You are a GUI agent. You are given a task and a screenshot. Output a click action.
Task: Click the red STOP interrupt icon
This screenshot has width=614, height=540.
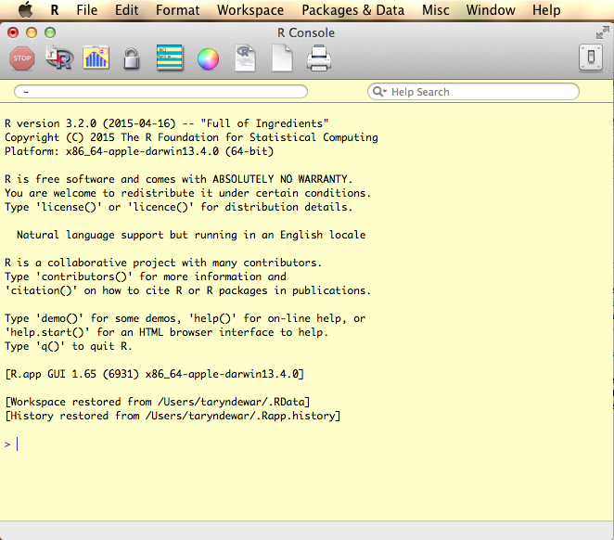[22, 59]
